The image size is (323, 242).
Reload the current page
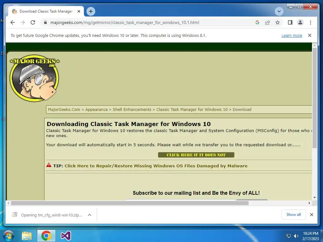pos(33,22)
